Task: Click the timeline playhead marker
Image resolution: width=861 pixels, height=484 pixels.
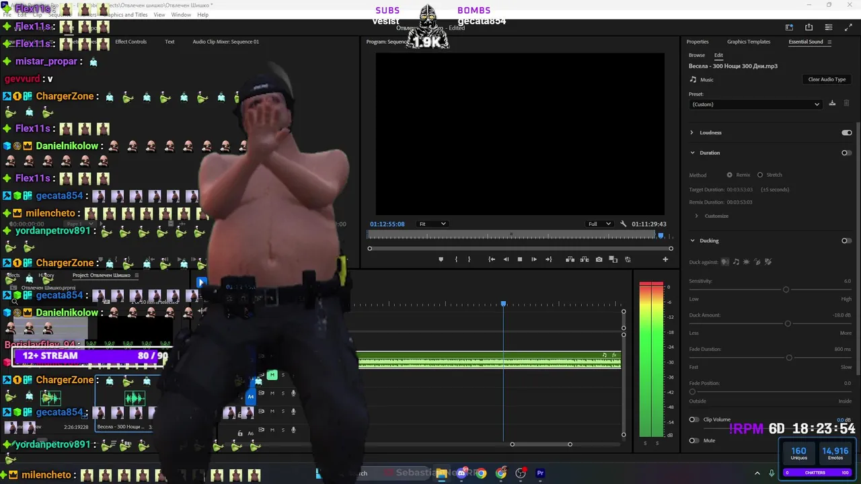Action: [503, 305]
